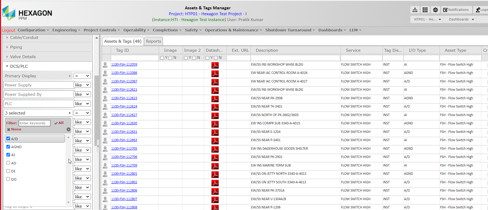Open PDF datasheet for 1100-FSH-112630

click(x=215, y=124)
